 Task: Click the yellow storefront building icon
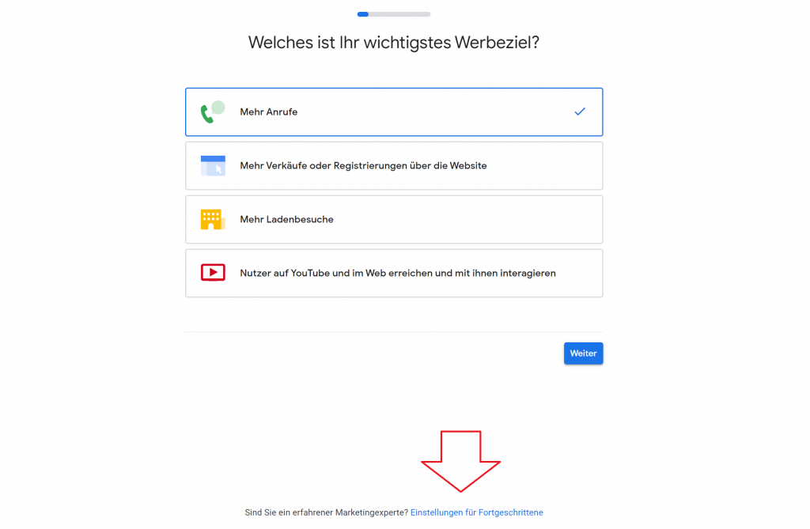213,220
